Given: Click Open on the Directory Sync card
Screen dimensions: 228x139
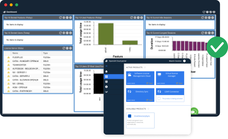Looking at the screenshot, I should pyautogui.click(x=150, y=100).
